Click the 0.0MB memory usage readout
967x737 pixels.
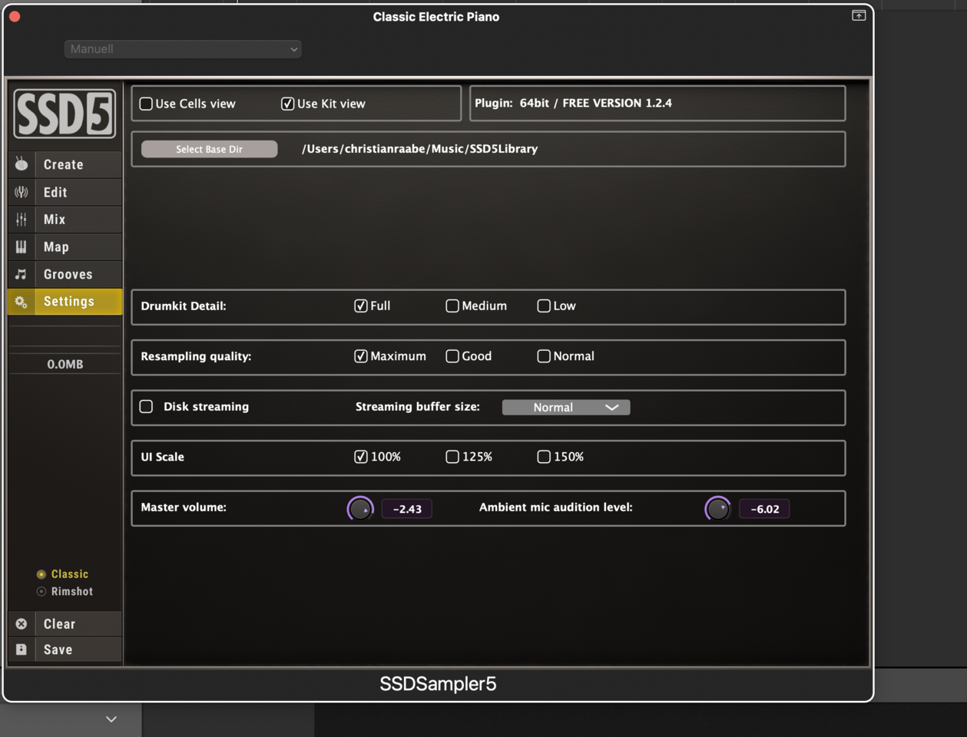[65, 364]
